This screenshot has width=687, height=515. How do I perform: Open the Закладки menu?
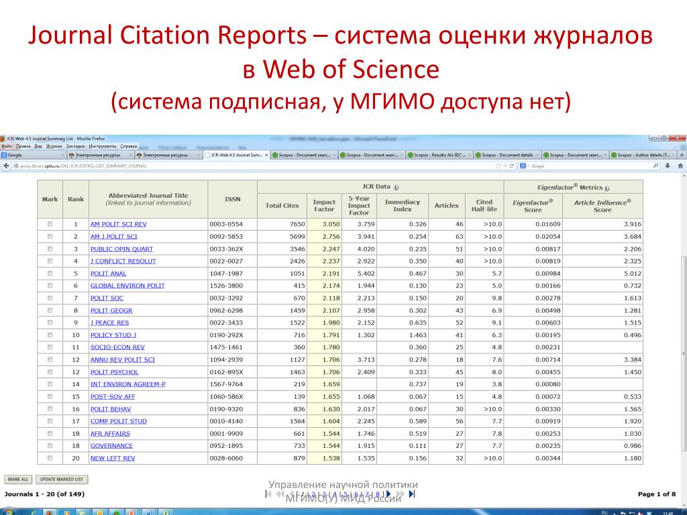(75, 146)
